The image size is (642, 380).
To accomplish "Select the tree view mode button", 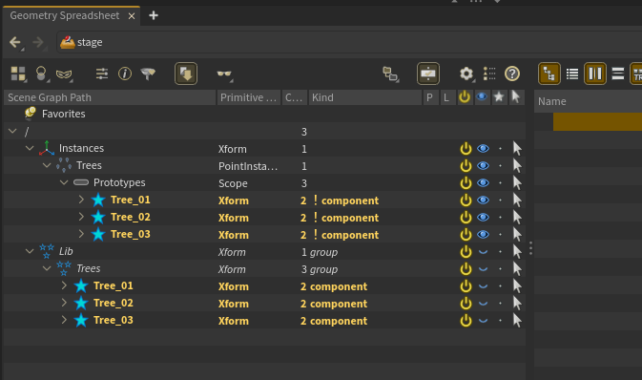I will click(x=549, y=74).
